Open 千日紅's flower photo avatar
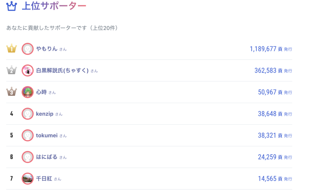315x190 pixels. (27, 179)
